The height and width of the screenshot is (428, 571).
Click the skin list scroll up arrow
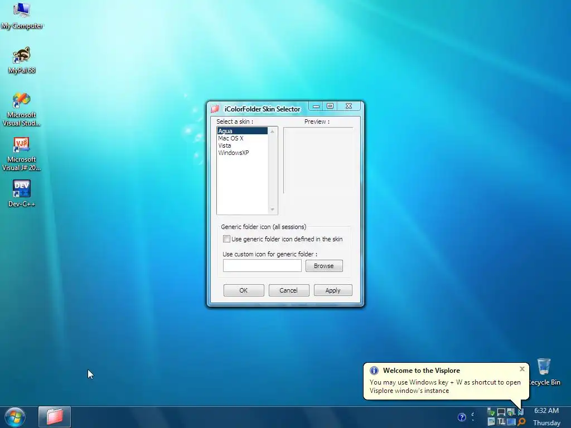click(x=272, y=131)
